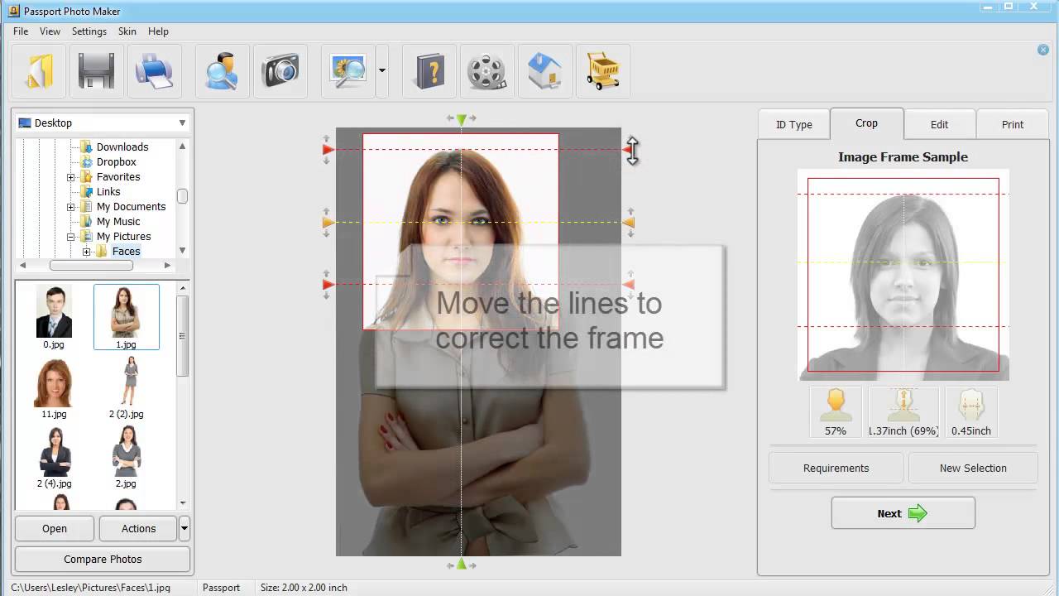Open the shopping cart order icon
1059x596 pixels.
click(x=603, y=71)
